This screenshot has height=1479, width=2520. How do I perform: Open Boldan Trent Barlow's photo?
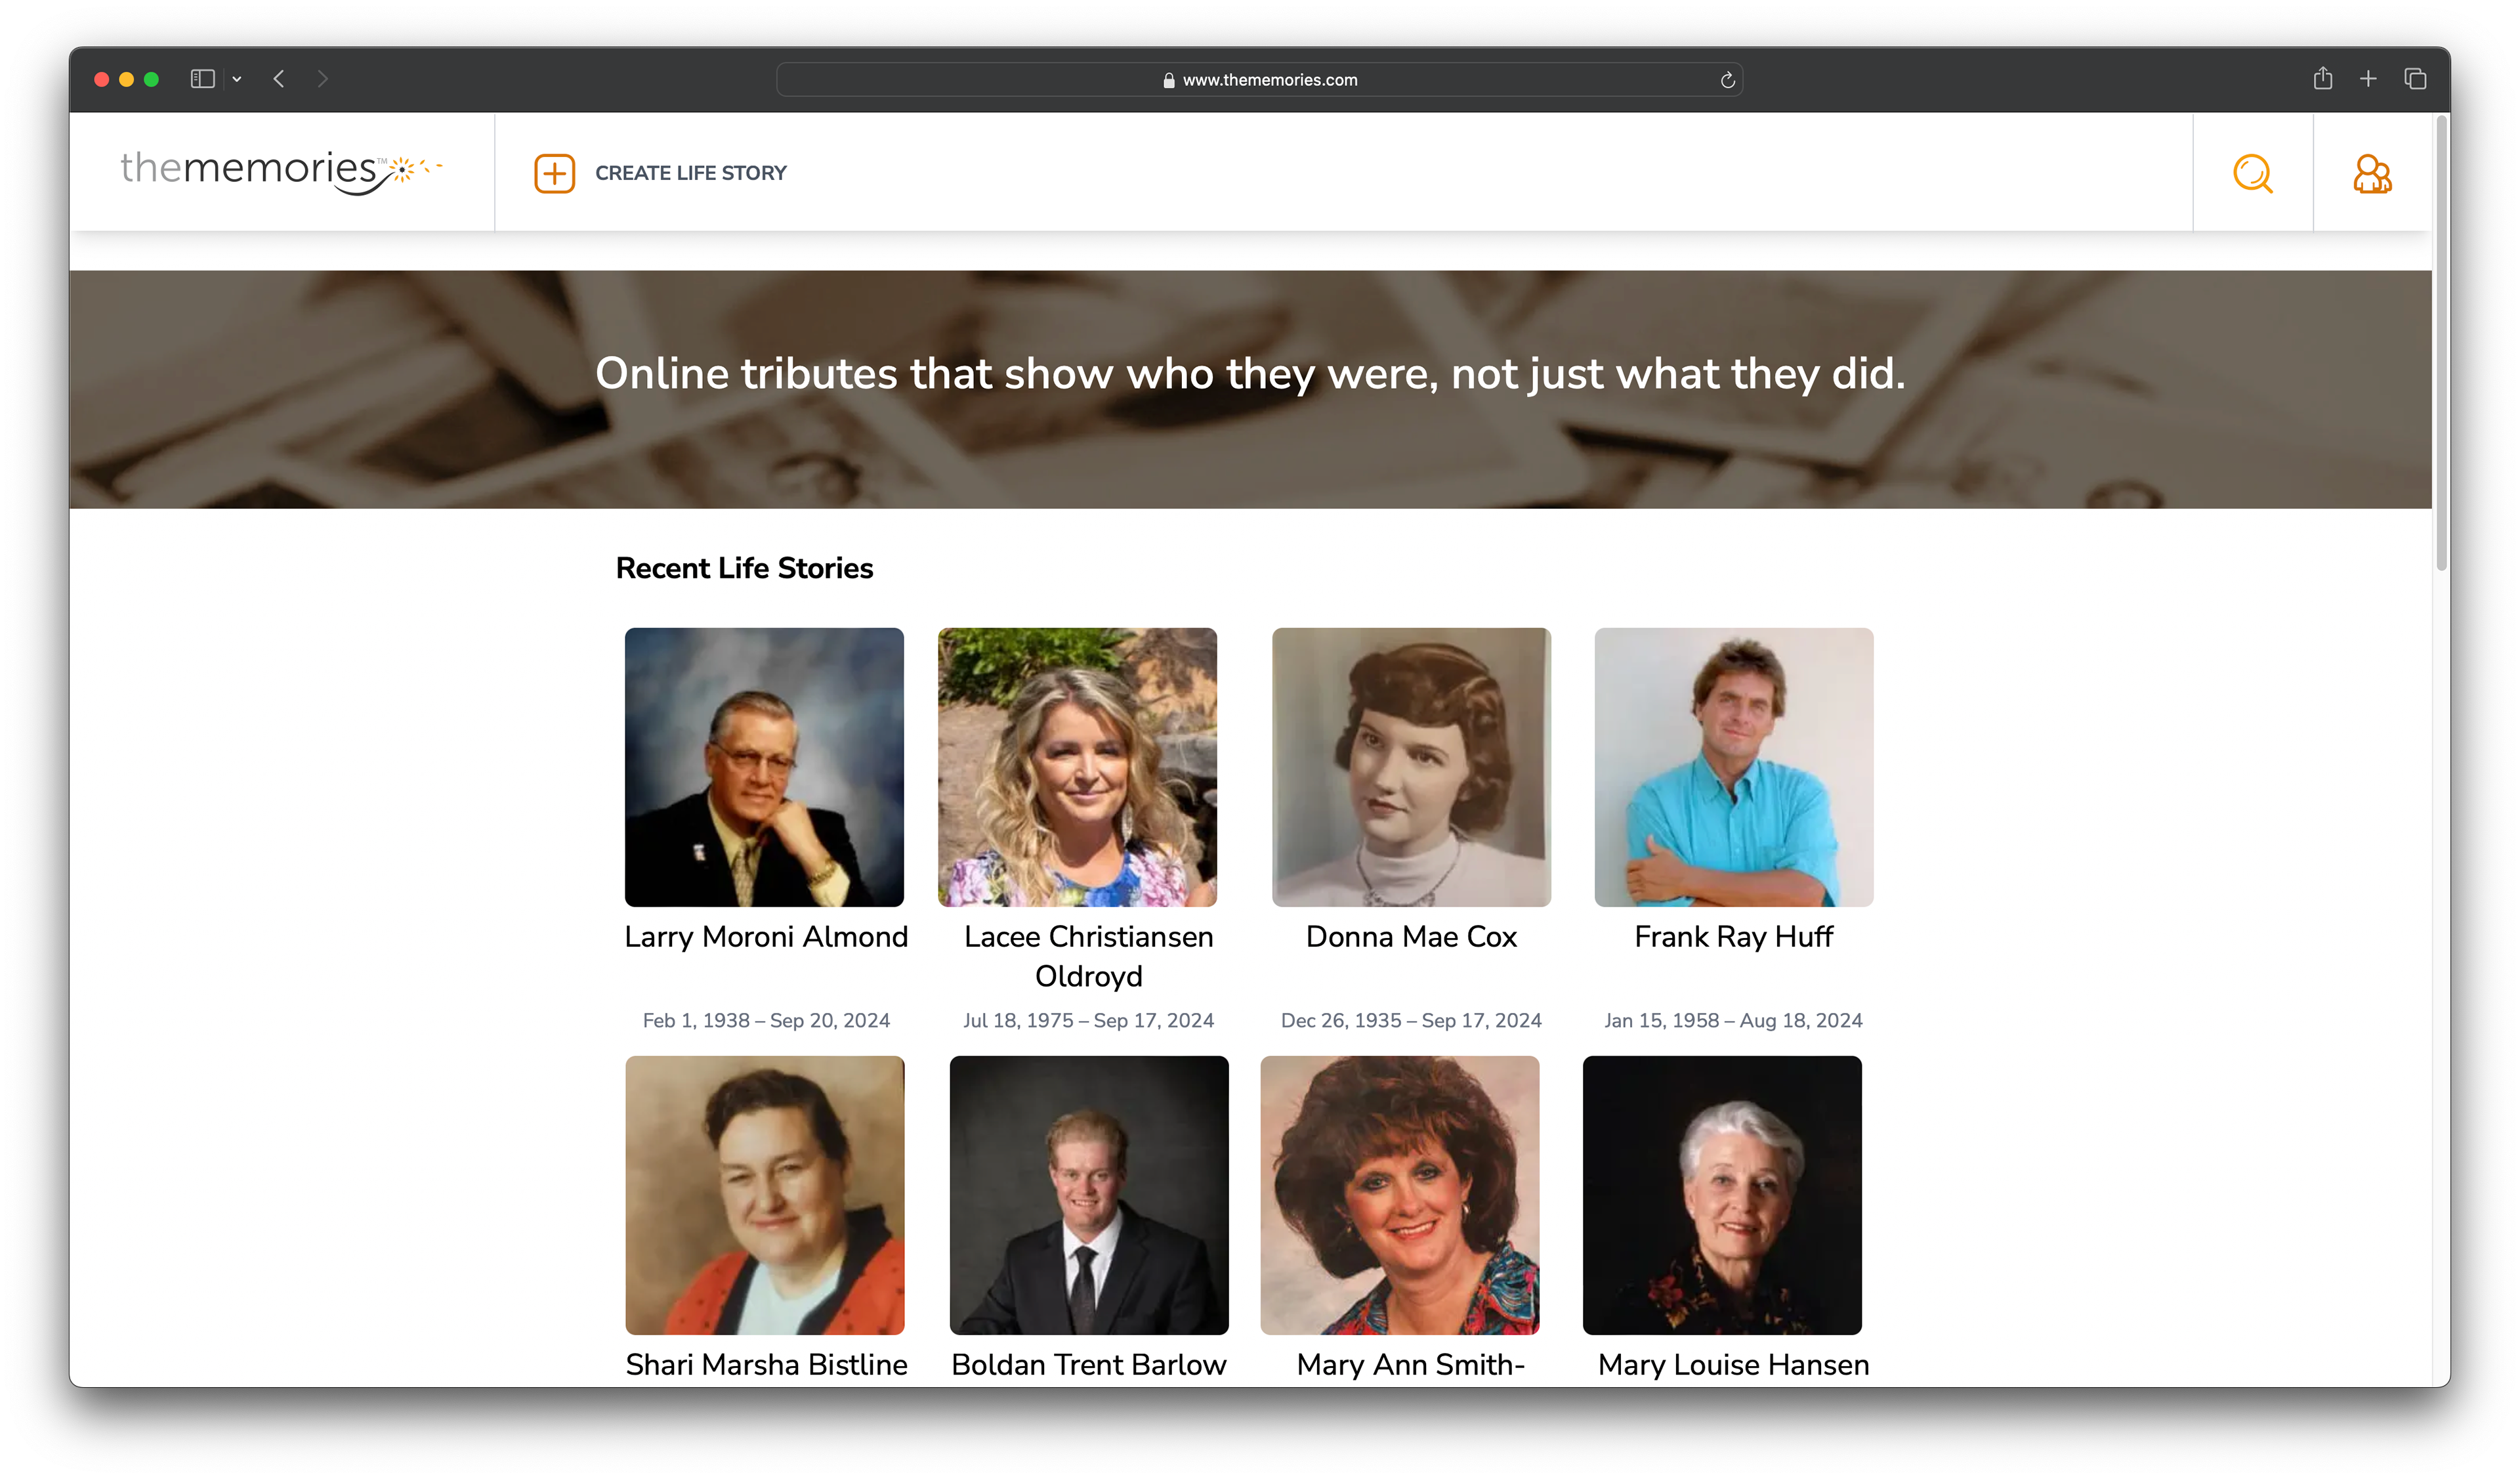[1089, 1195]
